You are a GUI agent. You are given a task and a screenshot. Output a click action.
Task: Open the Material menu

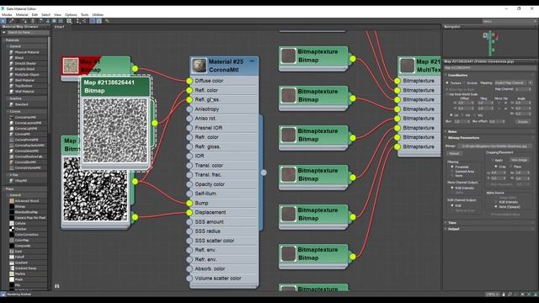(22, 15)
